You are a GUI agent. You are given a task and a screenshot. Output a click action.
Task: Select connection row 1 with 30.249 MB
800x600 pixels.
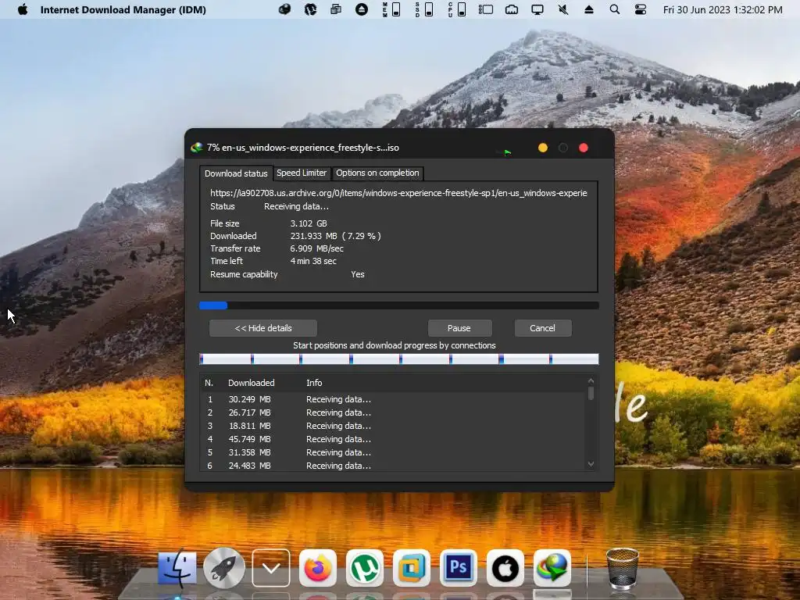coord(393,399)
